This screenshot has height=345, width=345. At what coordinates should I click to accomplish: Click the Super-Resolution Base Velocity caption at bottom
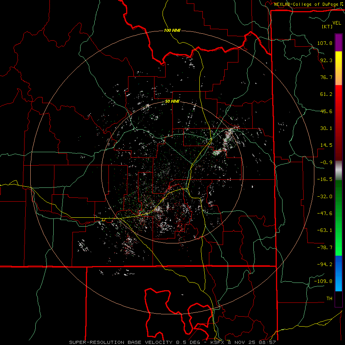[172, 342]
